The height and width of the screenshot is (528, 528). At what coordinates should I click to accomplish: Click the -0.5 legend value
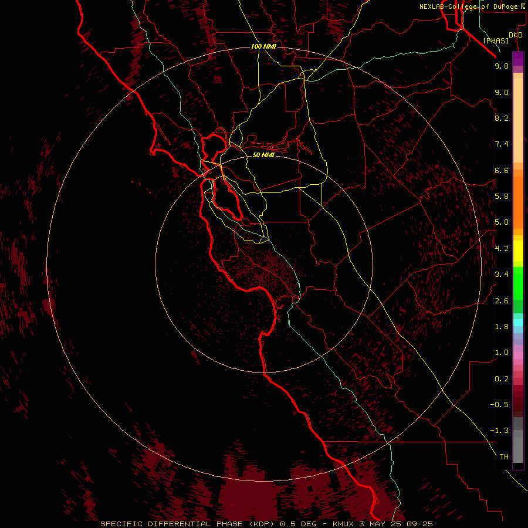click(x=499, y=405)
